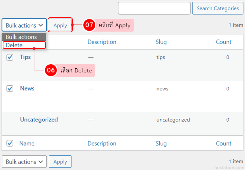245x170 pixels.
Task: Click the Search Categories button
Action: (218, 8)
